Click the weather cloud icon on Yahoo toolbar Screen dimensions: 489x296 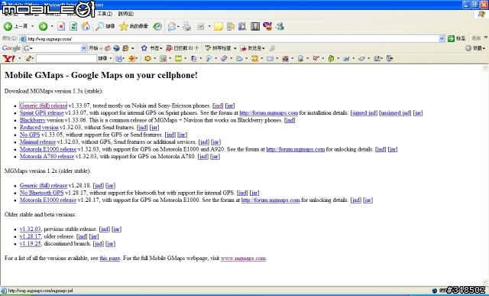[x=239, y=58]
